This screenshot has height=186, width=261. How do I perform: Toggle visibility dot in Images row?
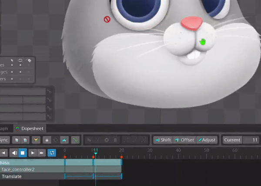[20, 72]
